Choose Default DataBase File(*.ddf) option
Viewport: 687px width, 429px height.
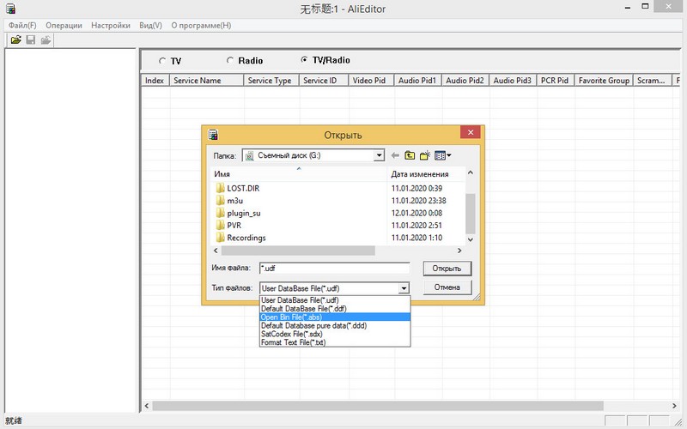click(x=335, y=309)
